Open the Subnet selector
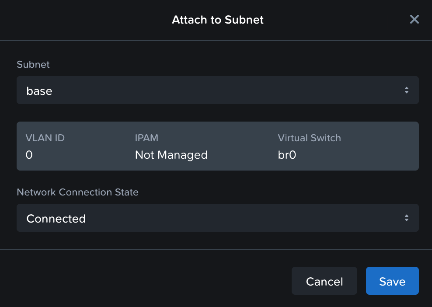Screen dimensions: 432x307 coord(218,90)
